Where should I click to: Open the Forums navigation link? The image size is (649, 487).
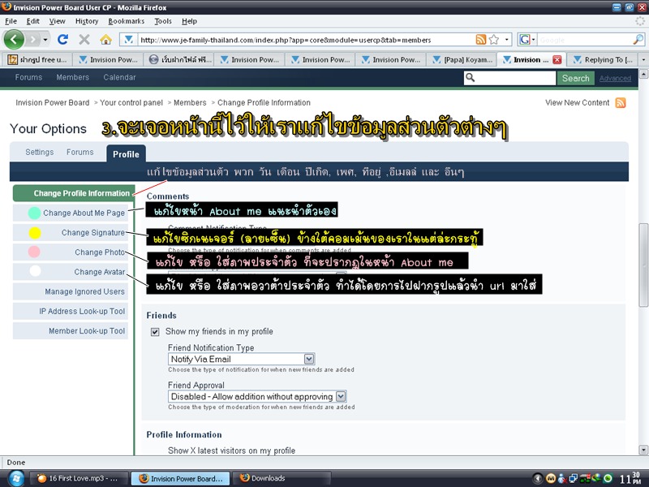pos(28,77)
